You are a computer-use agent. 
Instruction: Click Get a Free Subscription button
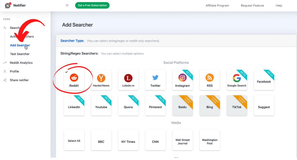click(92, 5)
